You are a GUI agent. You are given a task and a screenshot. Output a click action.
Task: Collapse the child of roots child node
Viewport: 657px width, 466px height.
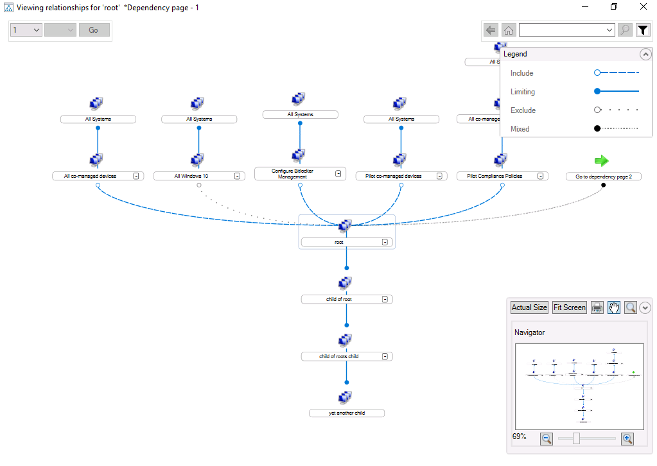(x=385, y=357)
